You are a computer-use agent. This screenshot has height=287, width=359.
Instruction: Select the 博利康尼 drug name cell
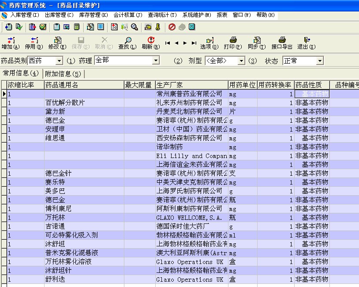coord(84,208)
